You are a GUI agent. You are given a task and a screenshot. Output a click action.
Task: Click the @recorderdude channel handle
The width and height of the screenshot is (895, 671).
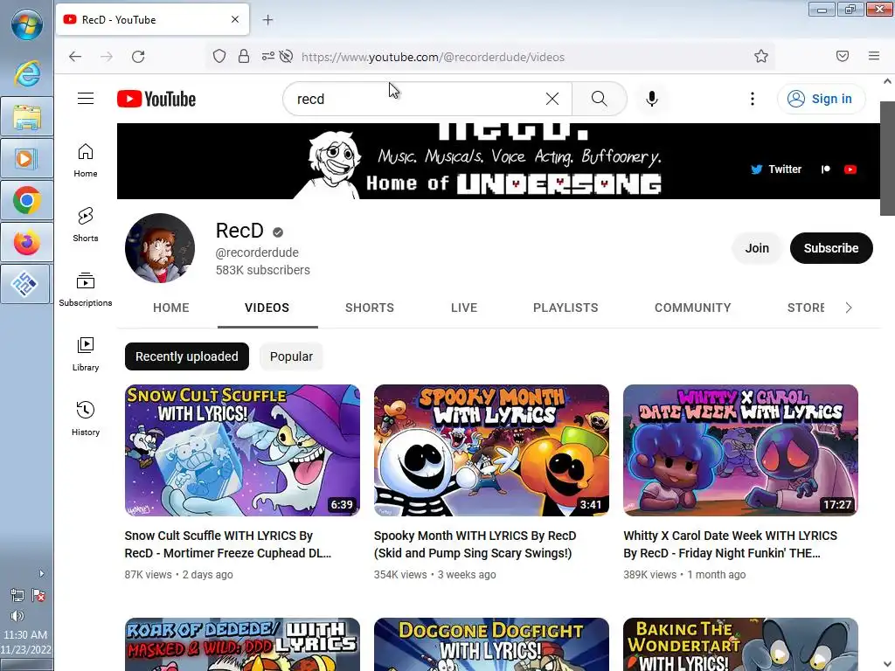(257, 252)
